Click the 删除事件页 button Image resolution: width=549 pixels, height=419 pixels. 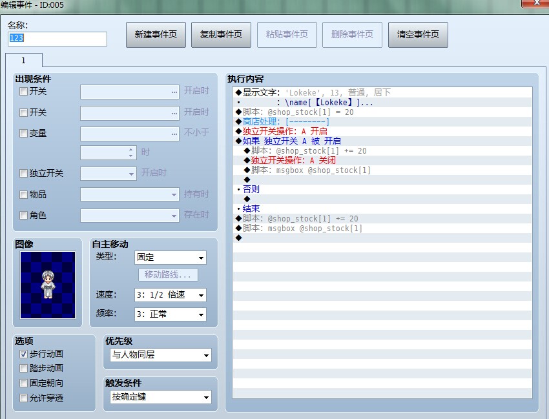(352, 35)
